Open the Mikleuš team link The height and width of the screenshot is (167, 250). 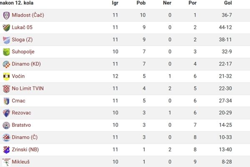click(21, 162)
